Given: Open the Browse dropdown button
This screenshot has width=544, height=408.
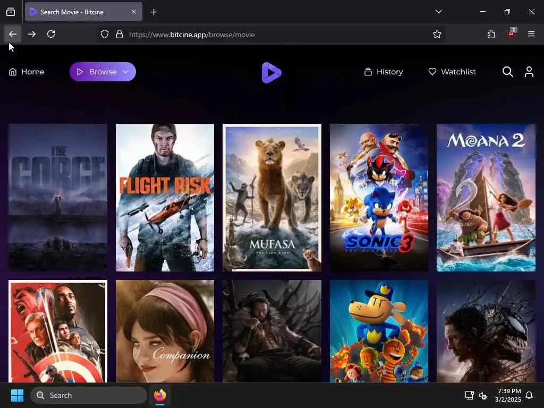Looking at the screenshot, I should pos(103,72).
